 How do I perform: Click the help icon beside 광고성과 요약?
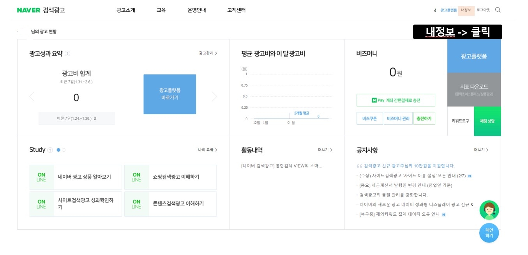tap(67, 54)
